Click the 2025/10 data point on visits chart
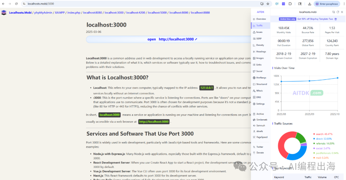The height and width of the screenshot is (180, 346). 338,78
